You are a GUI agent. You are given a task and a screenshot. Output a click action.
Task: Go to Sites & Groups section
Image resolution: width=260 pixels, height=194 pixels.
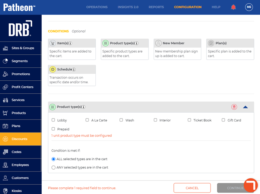(20, 48)
